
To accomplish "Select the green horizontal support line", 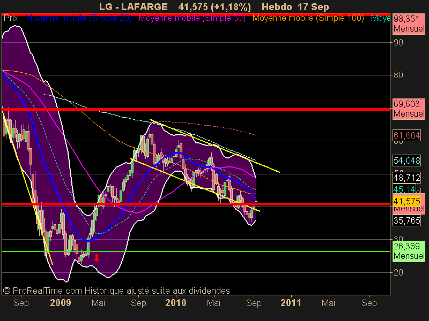I will 196,251.
